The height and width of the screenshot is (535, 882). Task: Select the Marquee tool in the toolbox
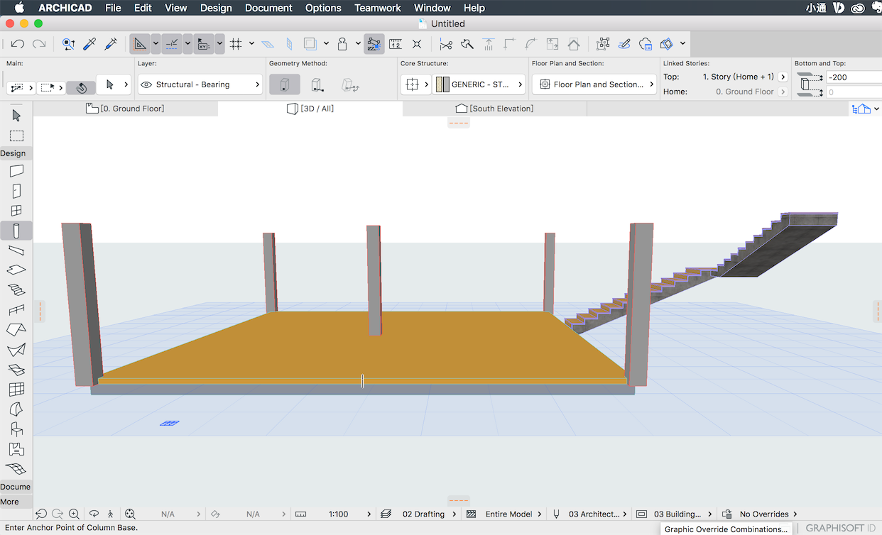click(16, 136)
